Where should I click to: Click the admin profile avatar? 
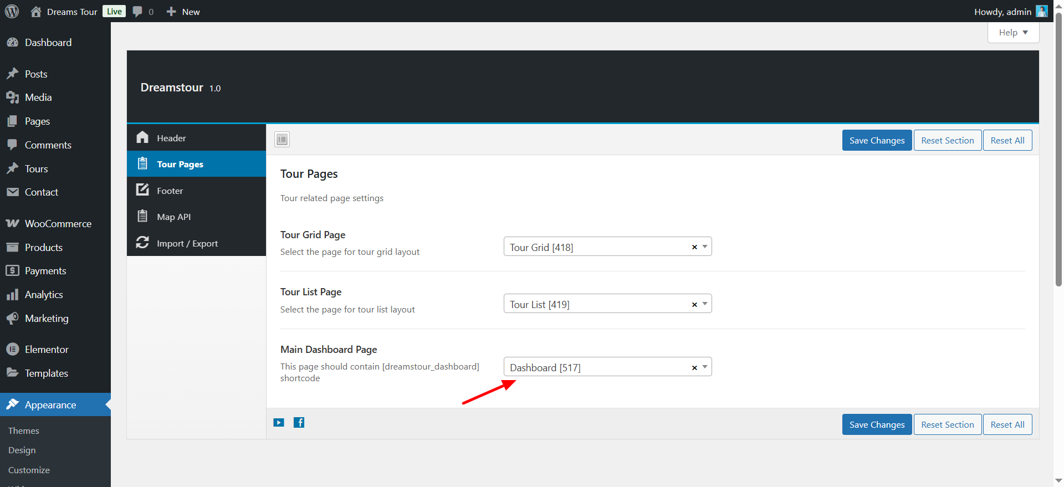1041,11
